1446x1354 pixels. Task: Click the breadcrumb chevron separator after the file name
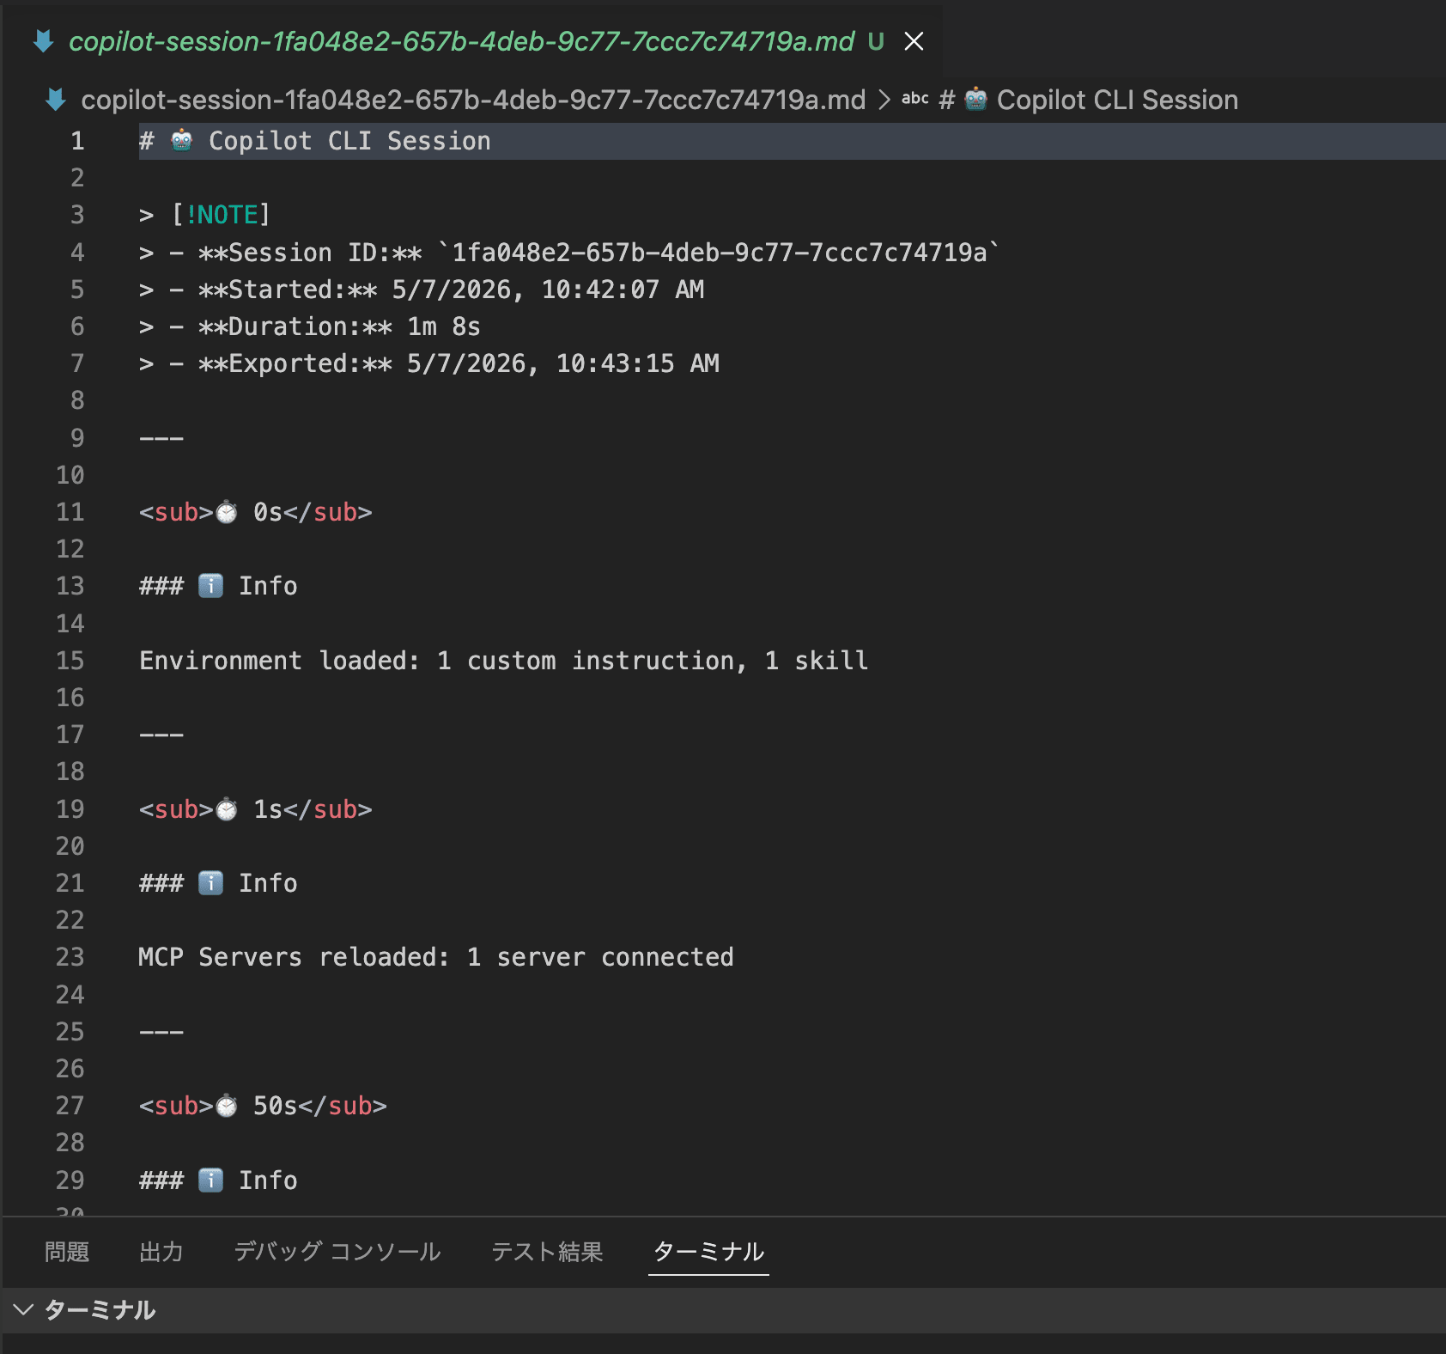[884, 100]
